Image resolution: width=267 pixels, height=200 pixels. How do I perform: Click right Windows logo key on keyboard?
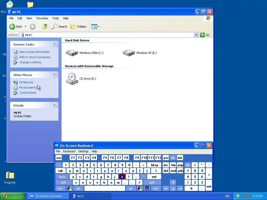click(x=140, y=189)
